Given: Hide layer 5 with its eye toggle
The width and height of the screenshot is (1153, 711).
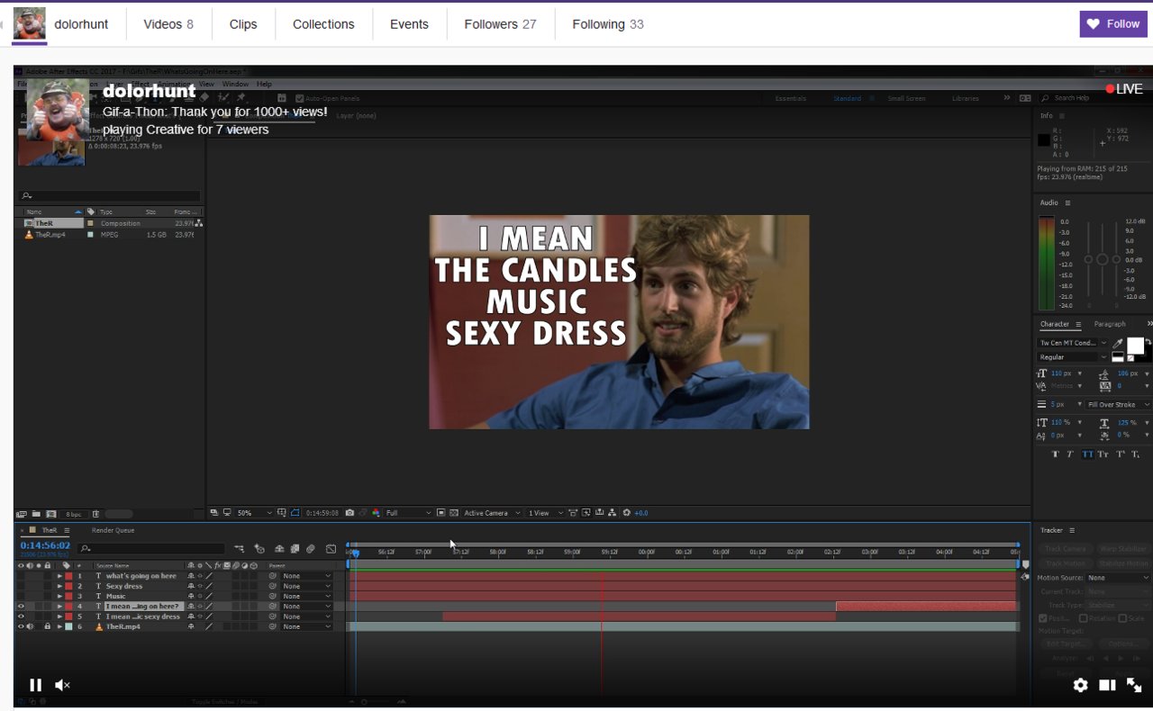Looking at the screenshot, I should pos(22,616).
